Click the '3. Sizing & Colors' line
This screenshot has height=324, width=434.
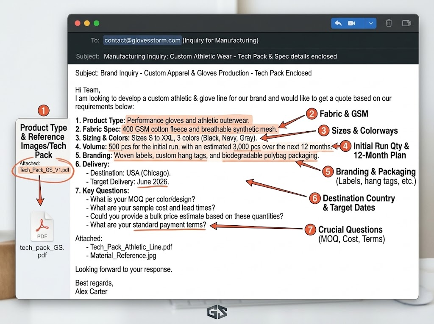[x=166, y=138]
